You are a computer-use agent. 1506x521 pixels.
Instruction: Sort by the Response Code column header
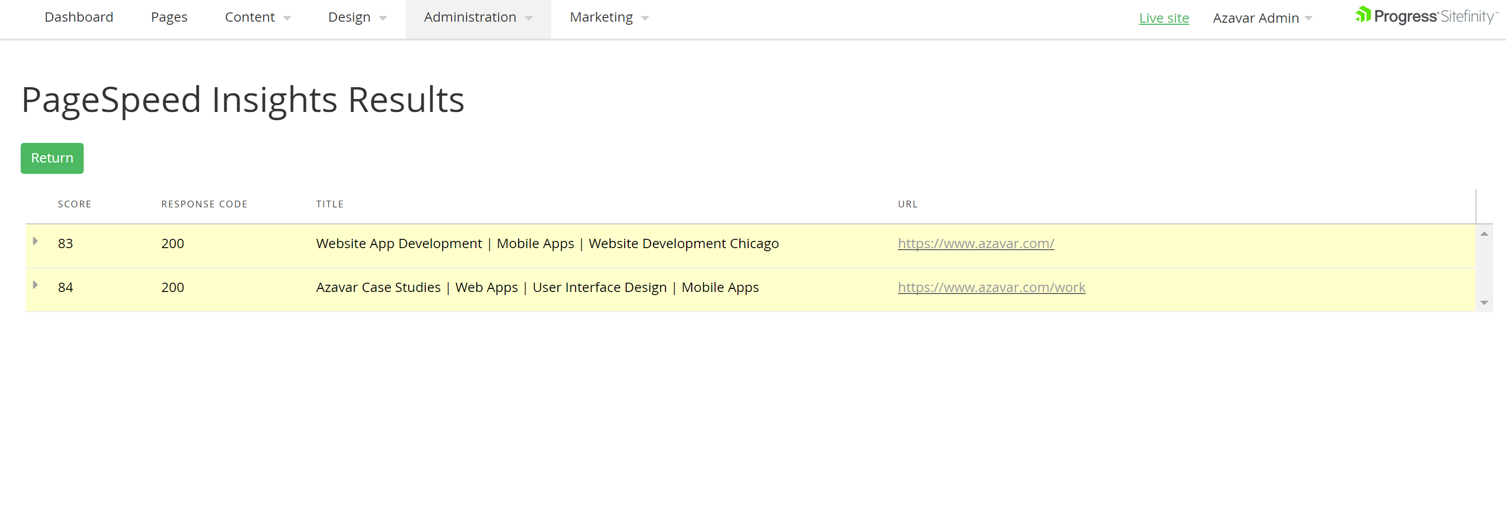[x=204, y=204]
